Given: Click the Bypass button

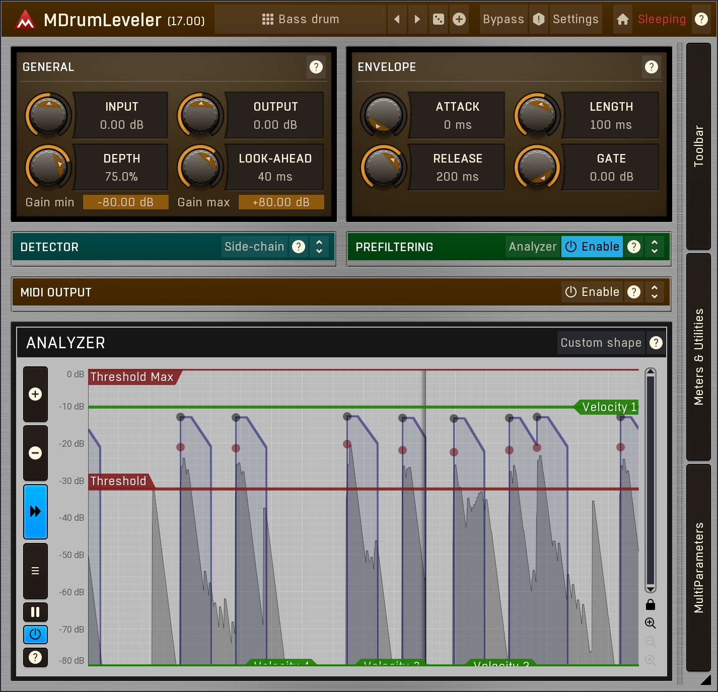Looking at the screenshot, I should pos(503,20).
